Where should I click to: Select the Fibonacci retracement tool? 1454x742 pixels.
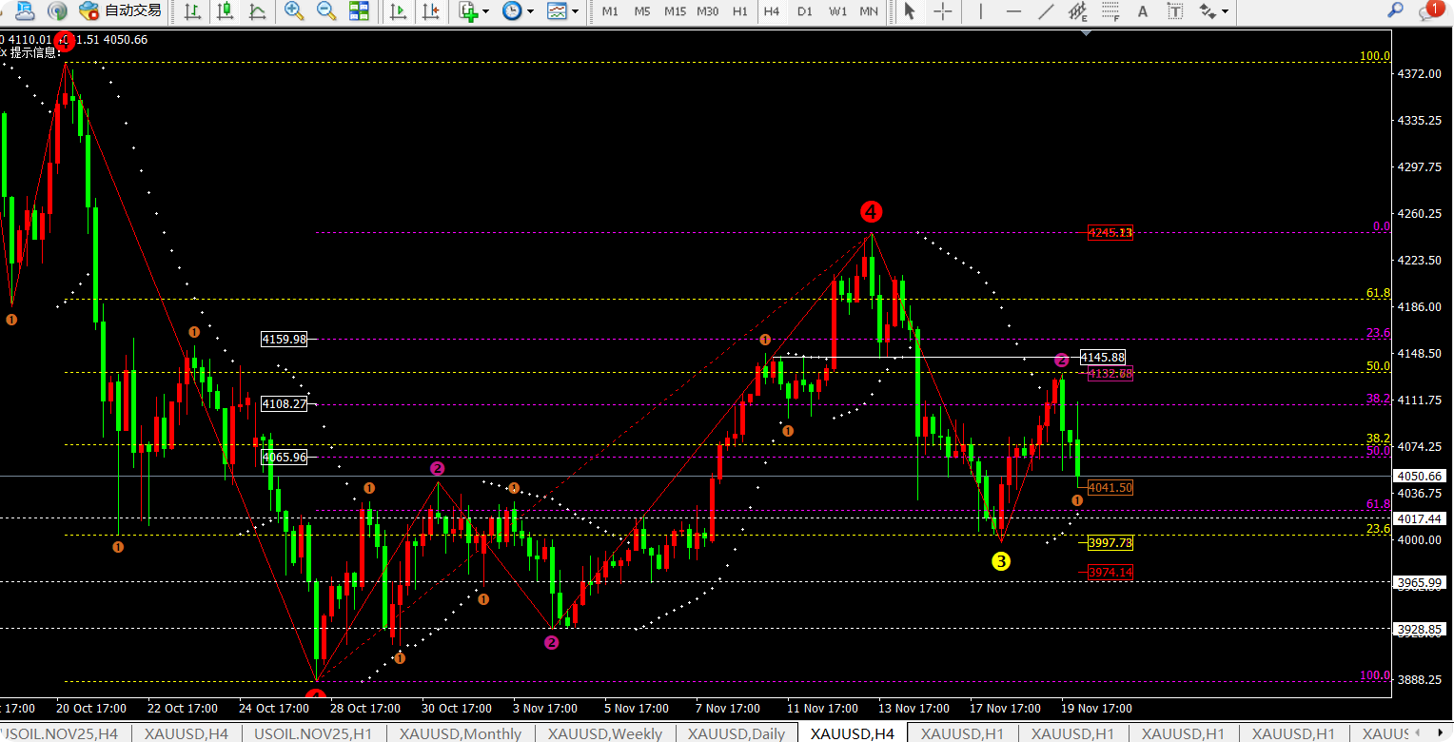(1110, 11)
